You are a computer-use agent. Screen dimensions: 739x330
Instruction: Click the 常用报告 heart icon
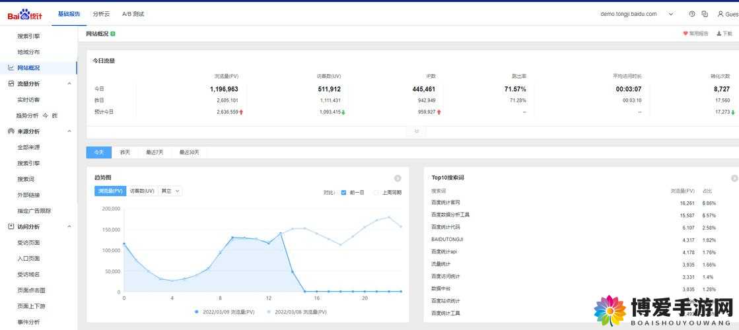(x=686, y=34)
